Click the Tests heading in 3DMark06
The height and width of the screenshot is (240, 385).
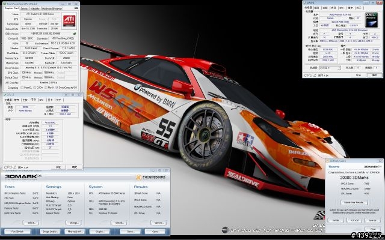10,187
